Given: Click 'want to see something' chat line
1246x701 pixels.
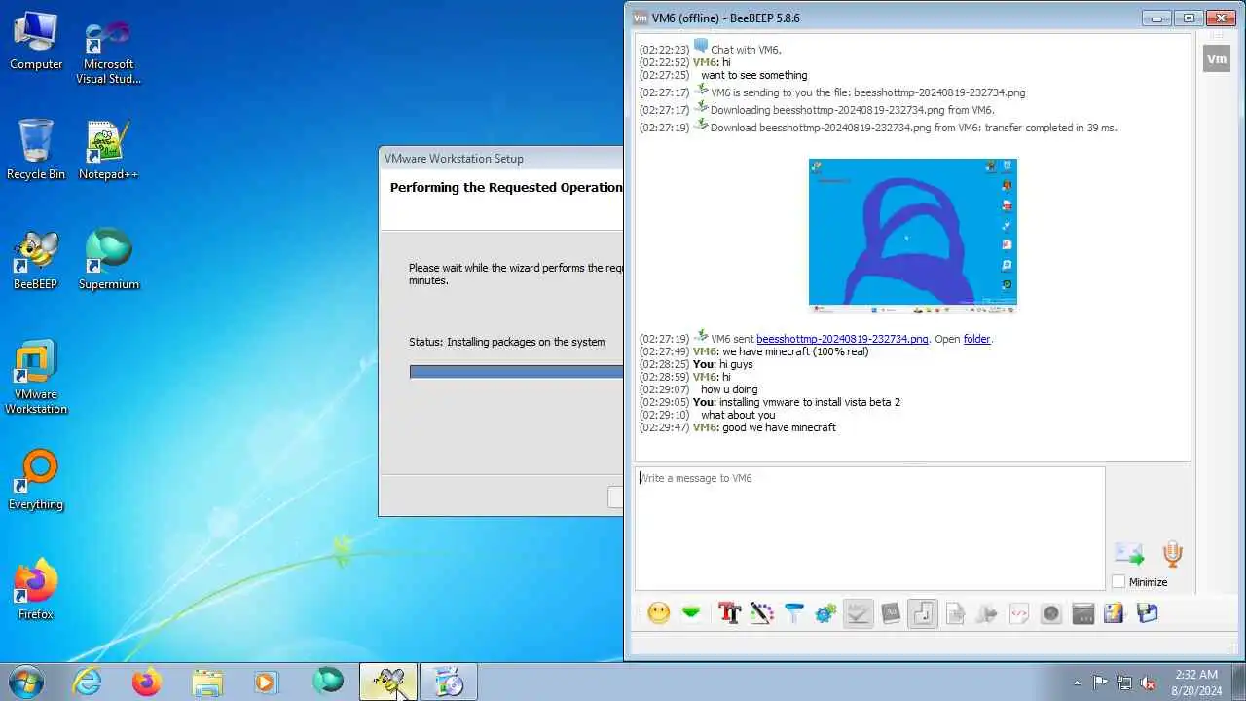Looking at the screenshot, I should coord(754,75).
